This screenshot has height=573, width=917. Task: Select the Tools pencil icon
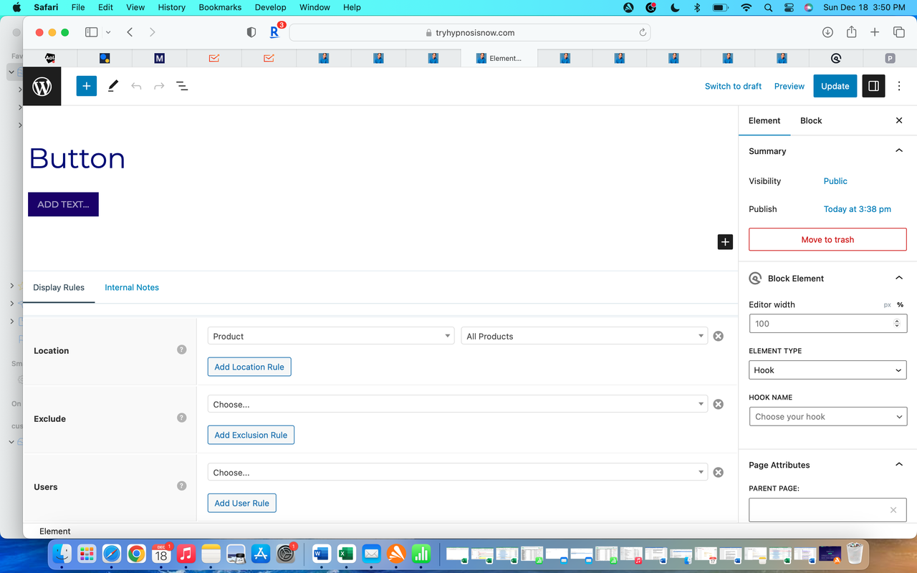[x=112, y=86]
